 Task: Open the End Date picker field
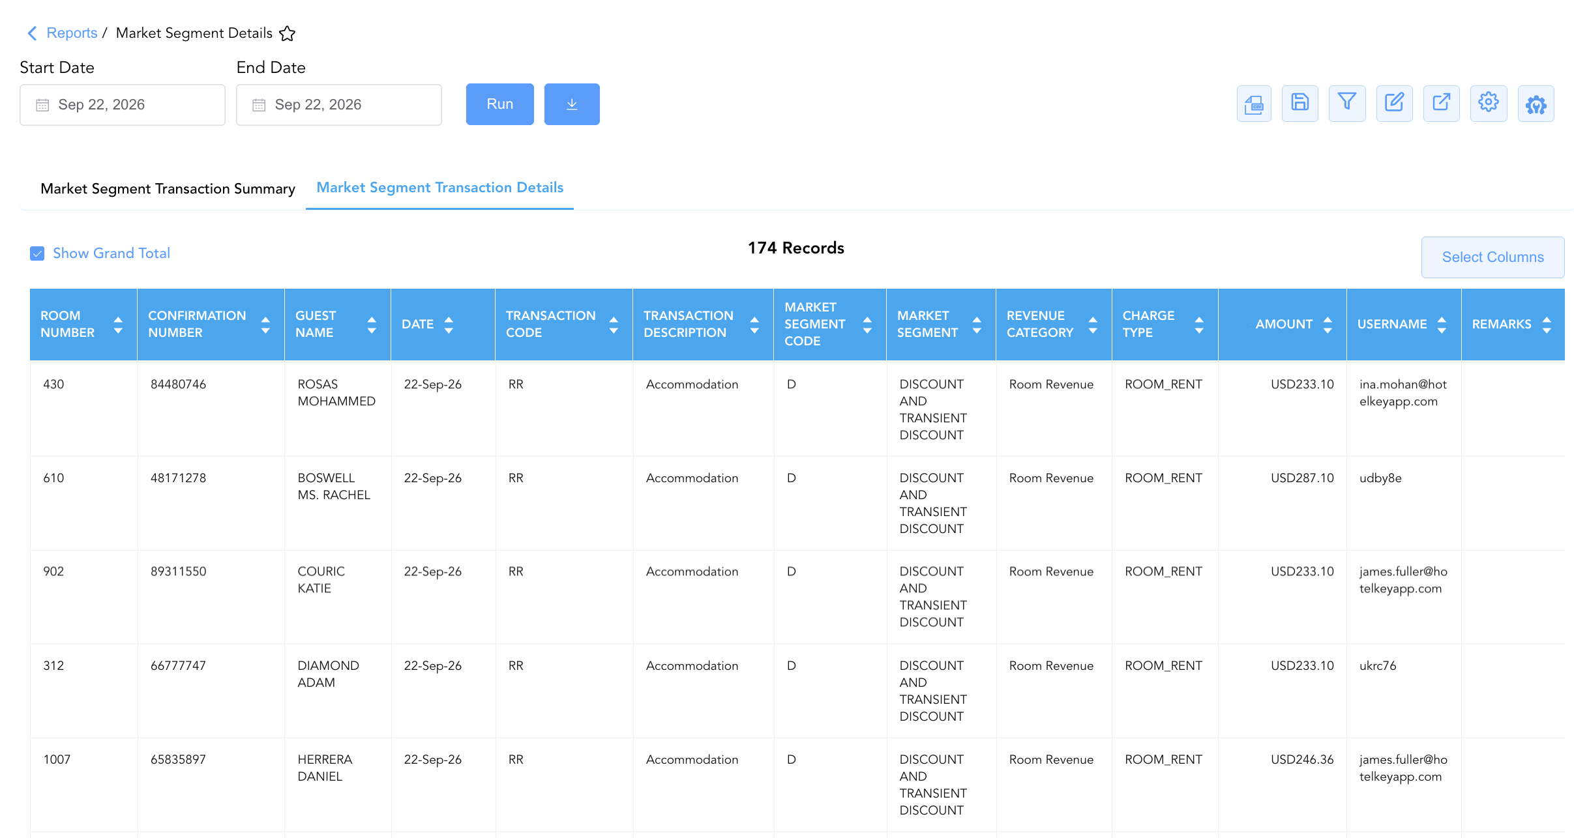(x=339, y=104)
